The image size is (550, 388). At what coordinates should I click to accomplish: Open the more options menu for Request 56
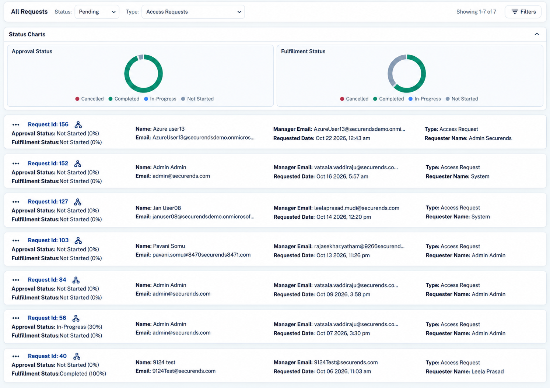point(16,318)
